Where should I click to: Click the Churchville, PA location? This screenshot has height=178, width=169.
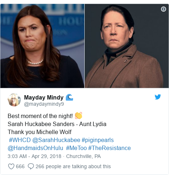(x=84, y=156)
